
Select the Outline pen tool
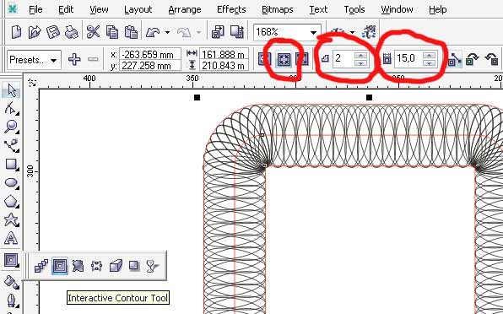tap(11, 300)
